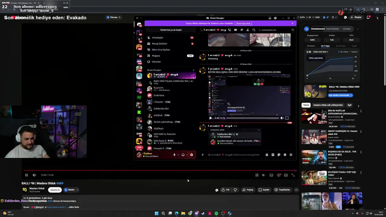Open headphone output options arrow in Discord
Screen dimensions: 386x217
187,155
